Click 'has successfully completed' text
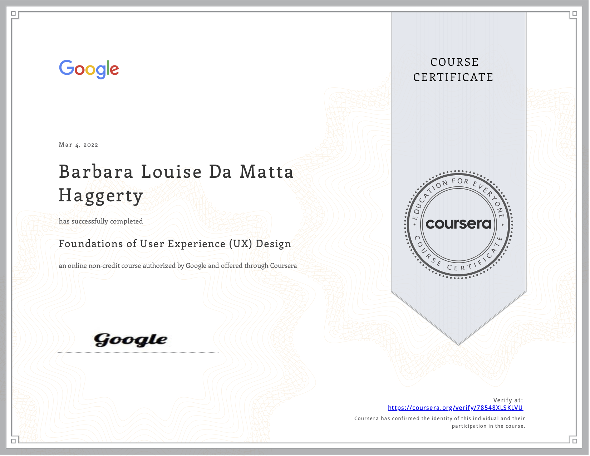 [101, 221]
